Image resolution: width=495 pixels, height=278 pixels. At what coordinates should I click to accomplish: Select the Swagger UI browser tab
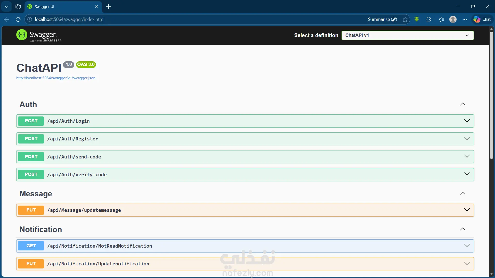tap(63, 7)
